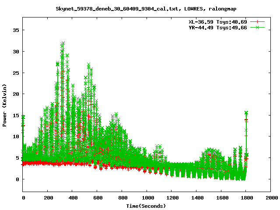Screen dimensions: 280x210
Task: Click the y-axis tick label 30
Action: point(16,52)
